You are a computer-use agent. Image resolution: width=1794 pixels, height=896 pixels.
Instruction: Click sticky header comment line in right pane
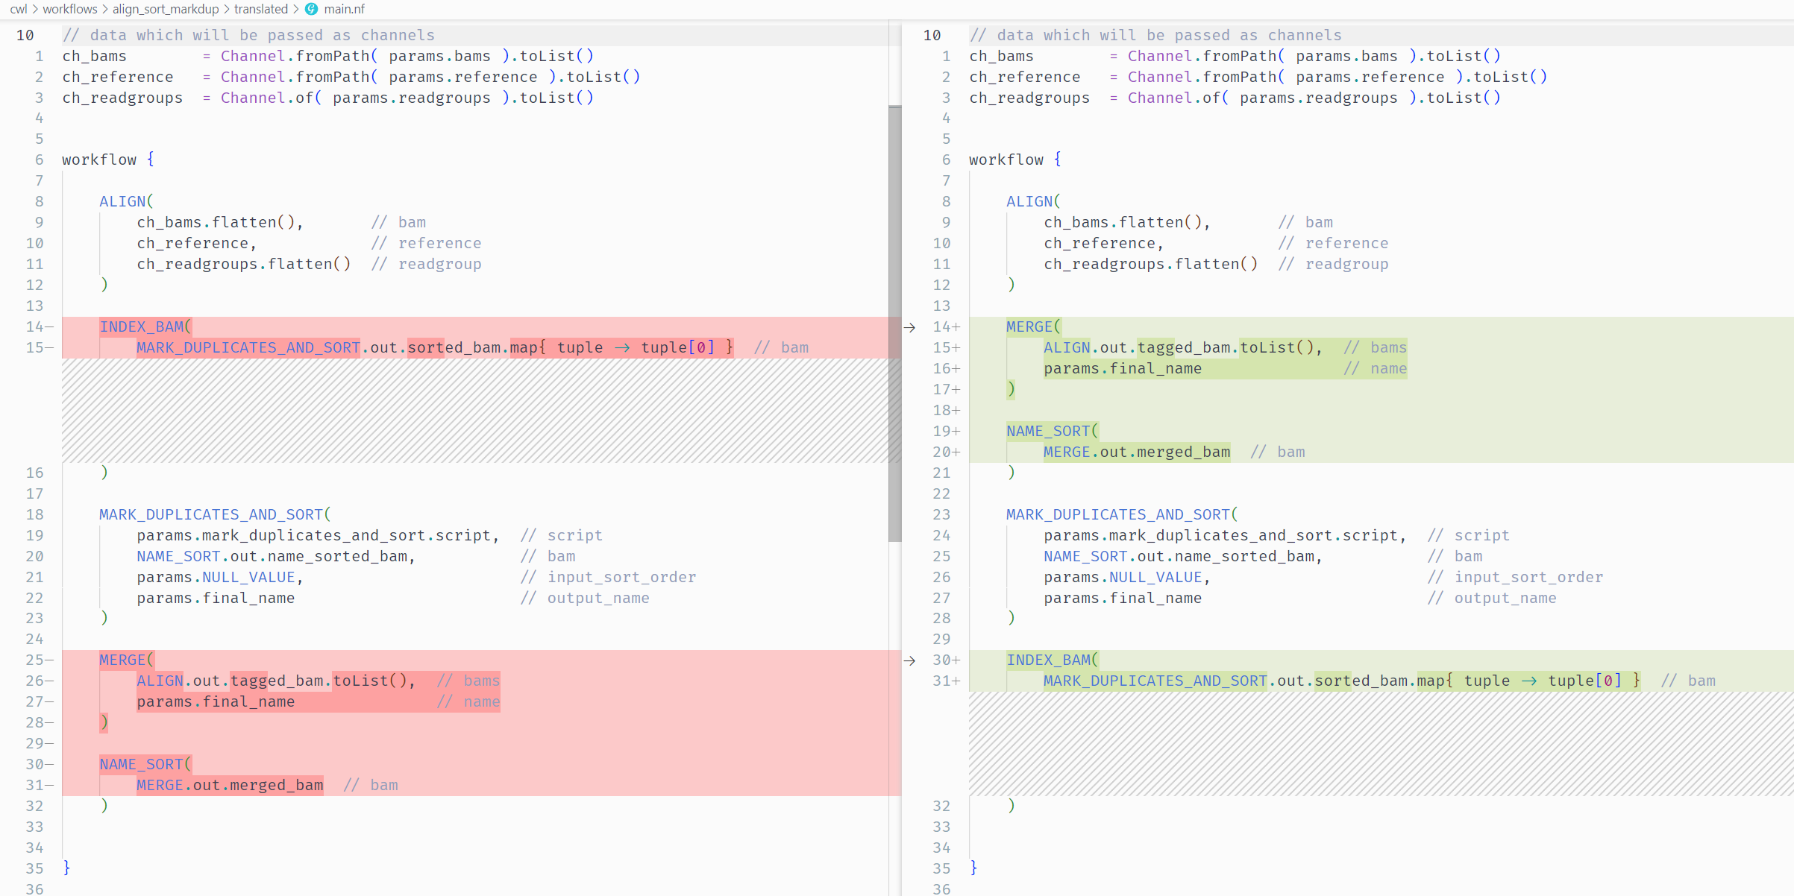pos(1155,35)
